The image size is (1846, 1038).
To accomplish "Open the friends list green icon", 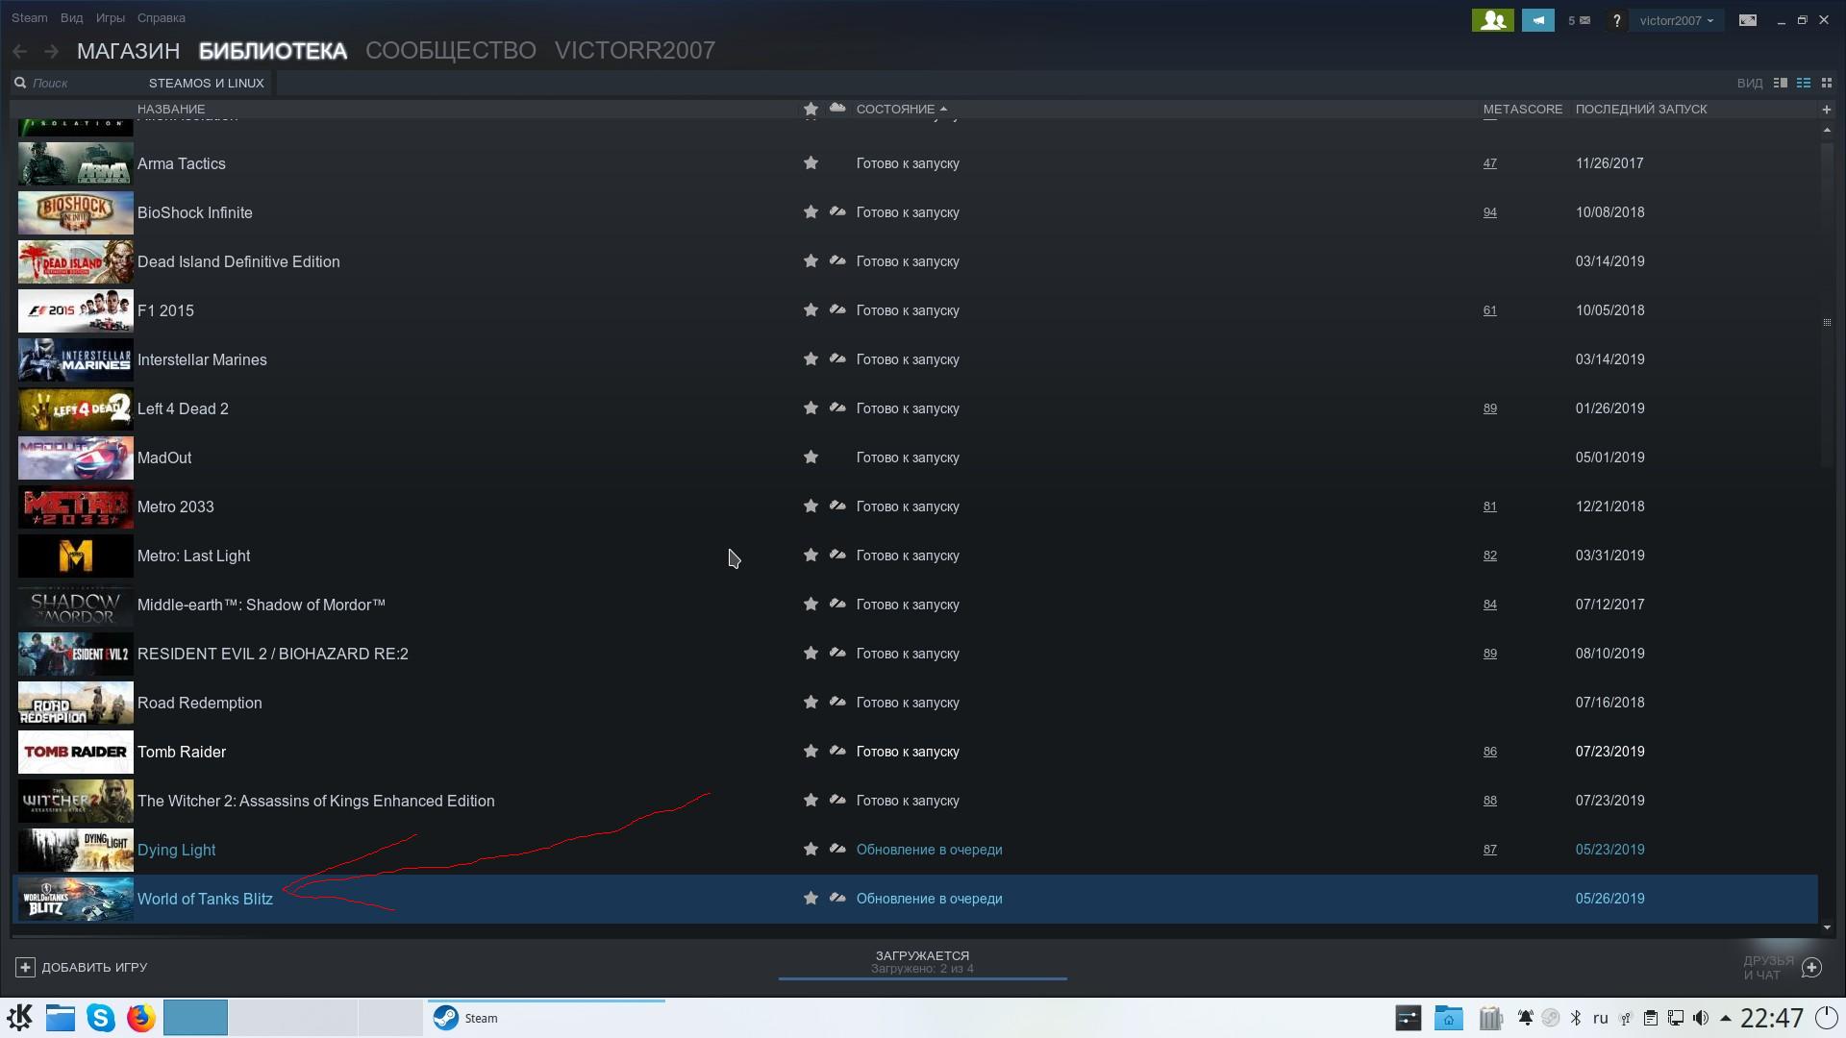I will click(1492, 20).
